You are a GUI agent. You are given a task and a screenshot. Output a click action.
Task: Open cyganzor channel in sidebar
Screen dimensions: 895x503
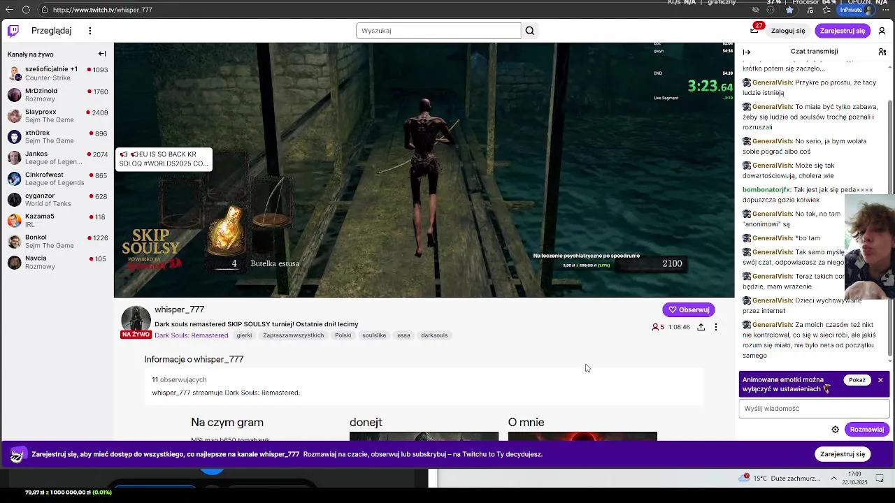point(57,199)
